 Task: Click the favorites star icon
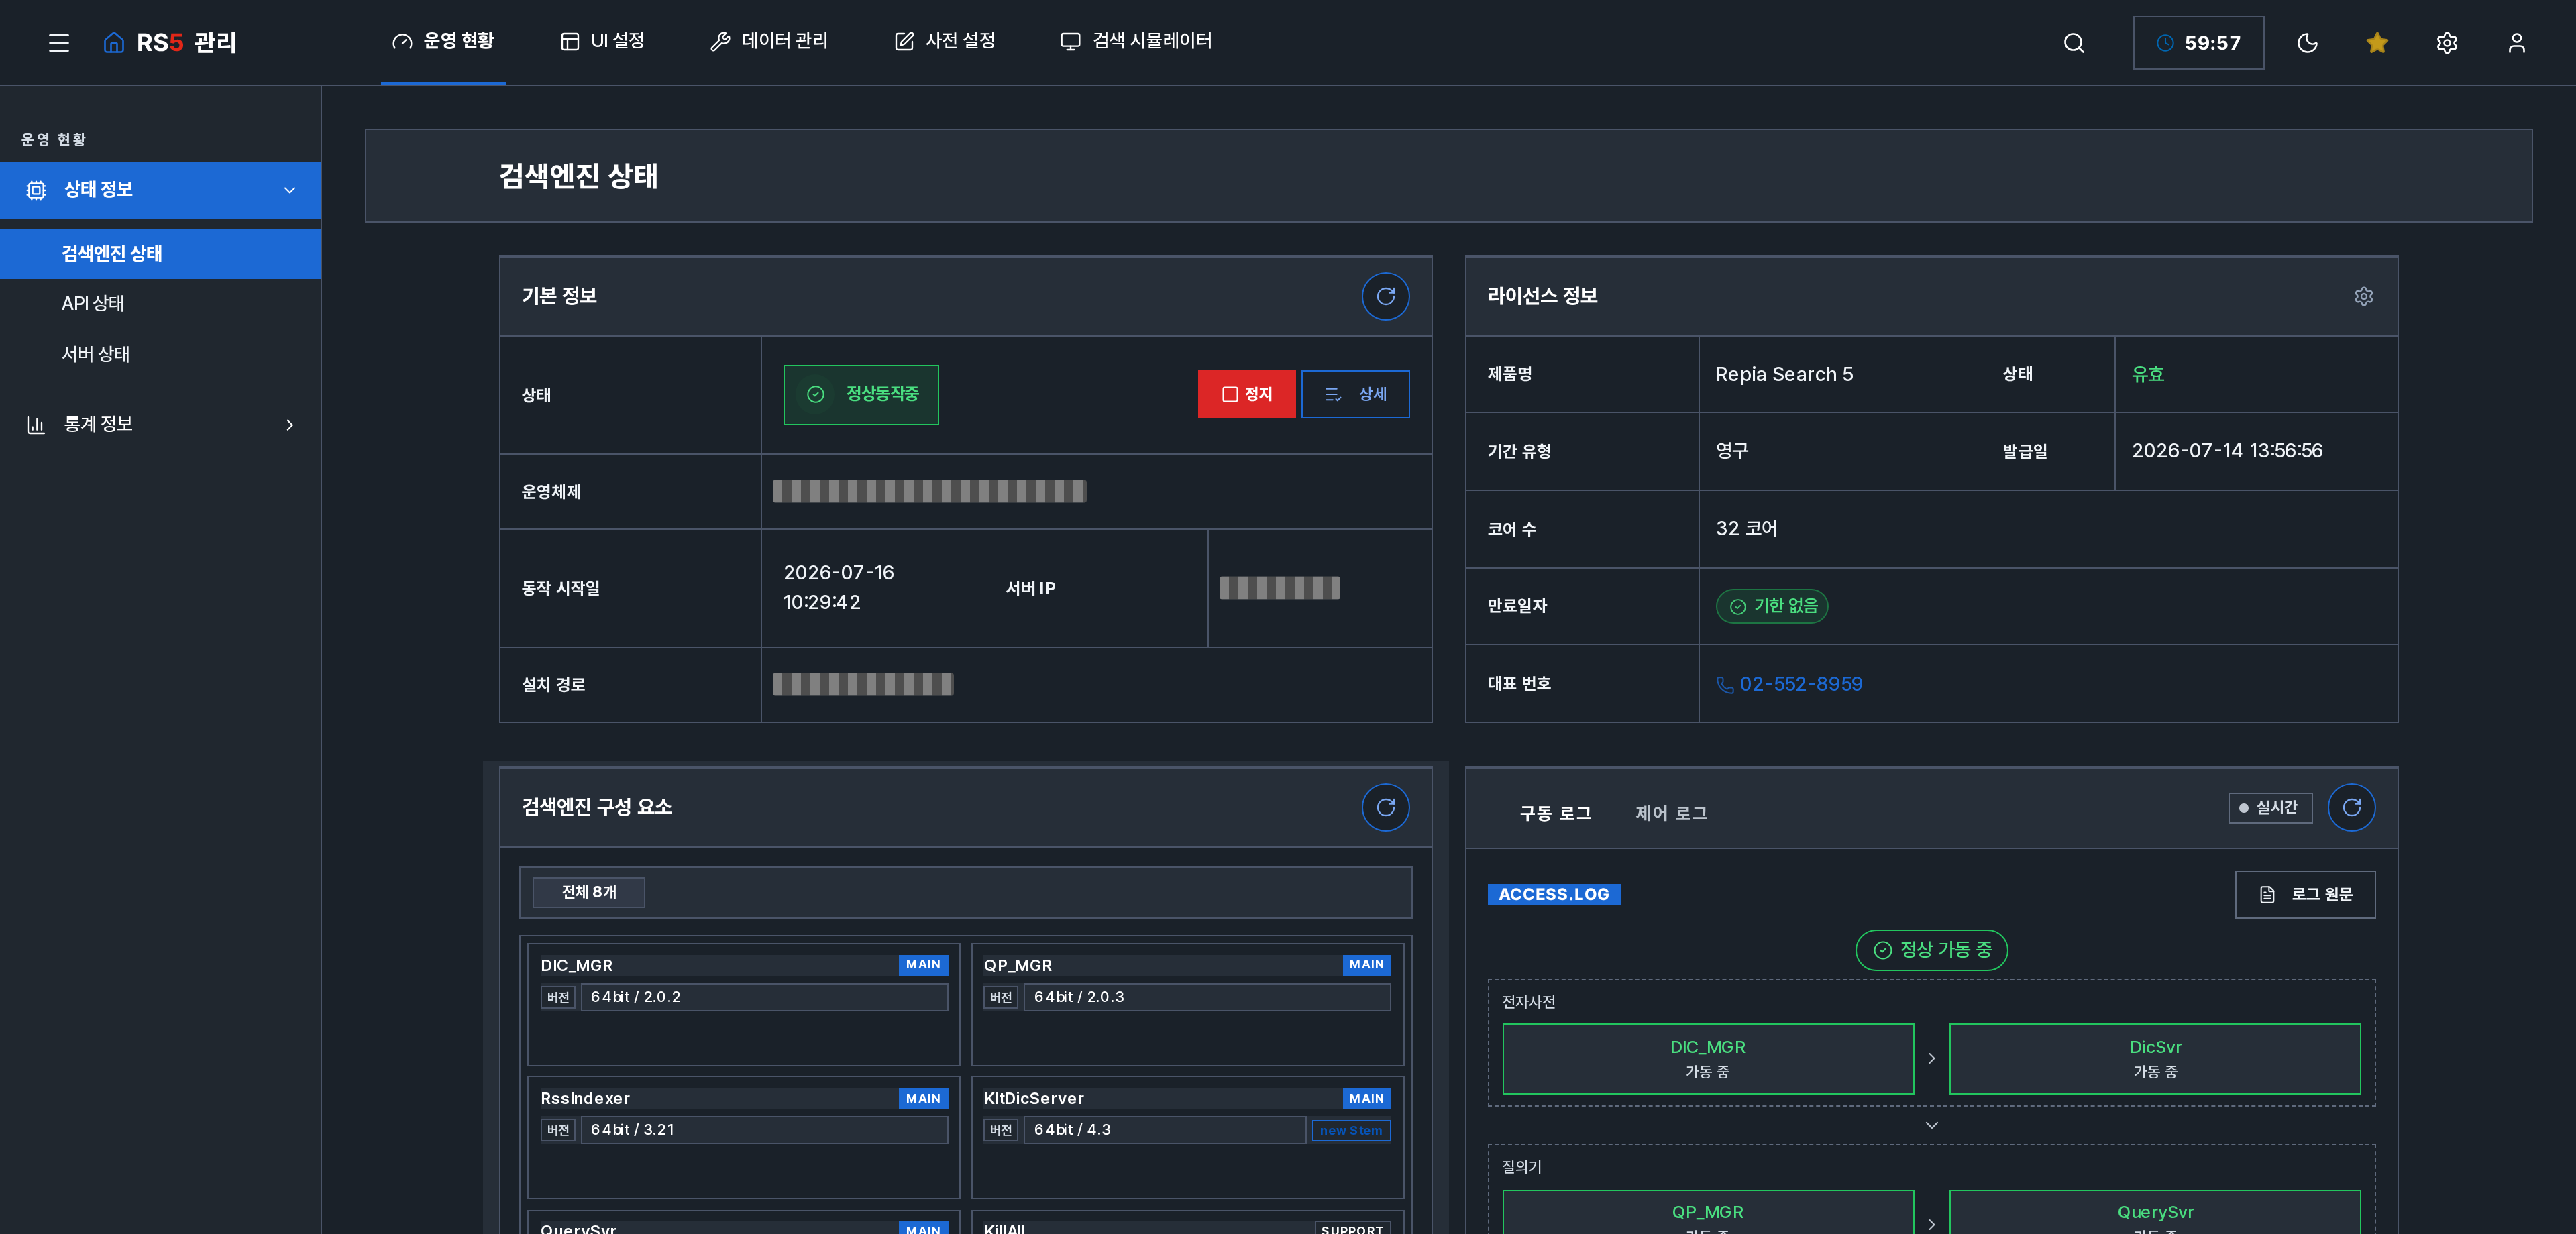coord(2377,43)
